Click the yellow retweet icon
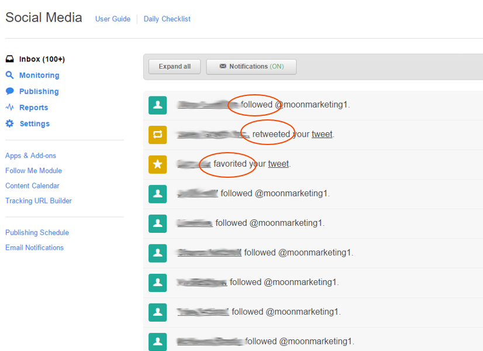483x351 pixels. pyautogui.click(x=158, y=135)
